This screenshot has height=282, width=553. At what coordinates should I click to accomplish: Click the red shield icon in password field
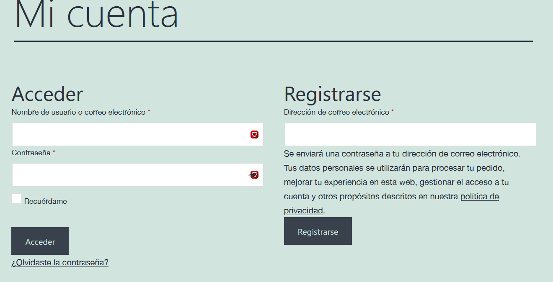pyautogui.click(x=254, y=175)
